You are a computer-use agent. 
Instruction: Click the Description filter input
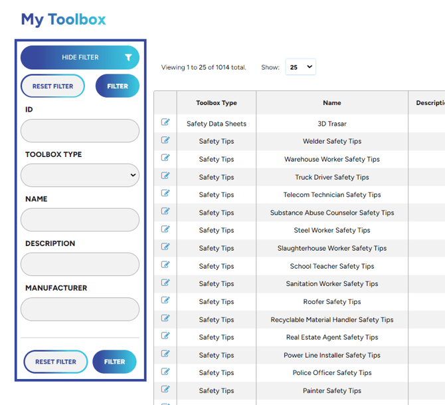pos(80,265)
